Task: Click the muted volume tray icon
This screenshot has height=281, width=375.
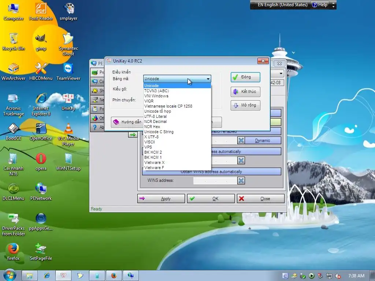Action: (x=338, y=276)
